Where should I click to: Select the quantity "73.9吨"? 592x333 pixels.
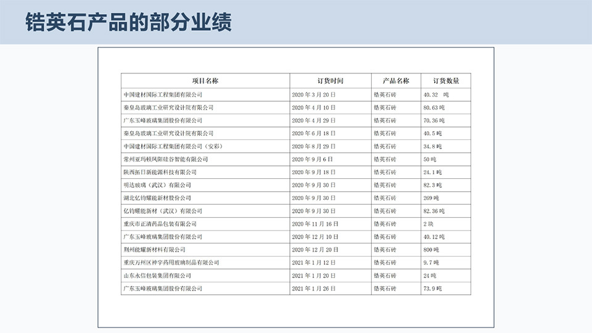[x=433, y=289]
